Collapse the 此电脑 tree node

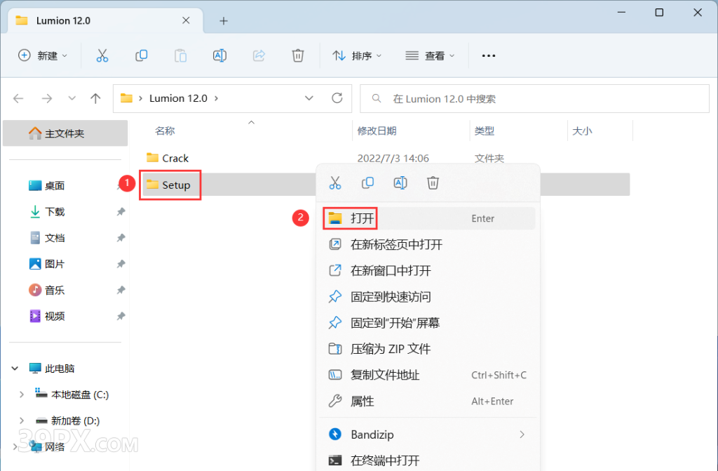point(15,368)
